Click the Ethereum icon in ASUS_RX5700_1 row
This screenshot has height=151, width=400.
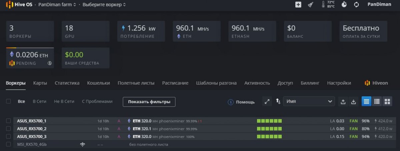(x=129, y=121)
